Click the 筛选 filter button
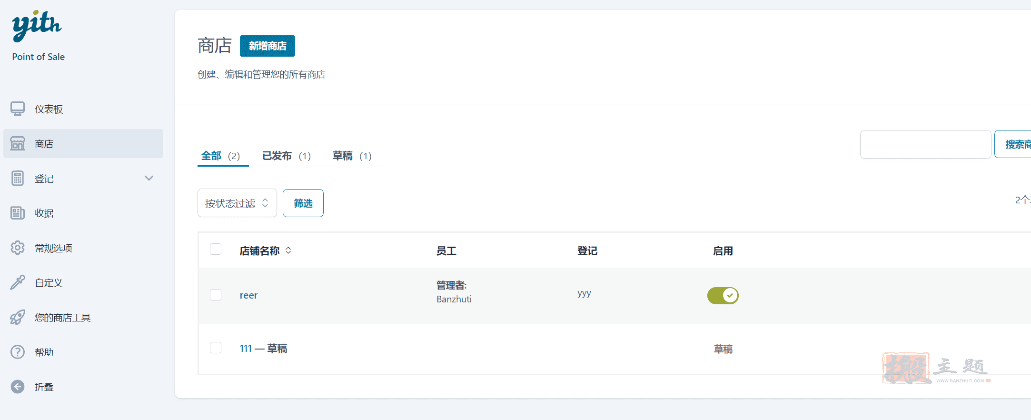This screenshot has width=1031, height=420. click(303, 203)
